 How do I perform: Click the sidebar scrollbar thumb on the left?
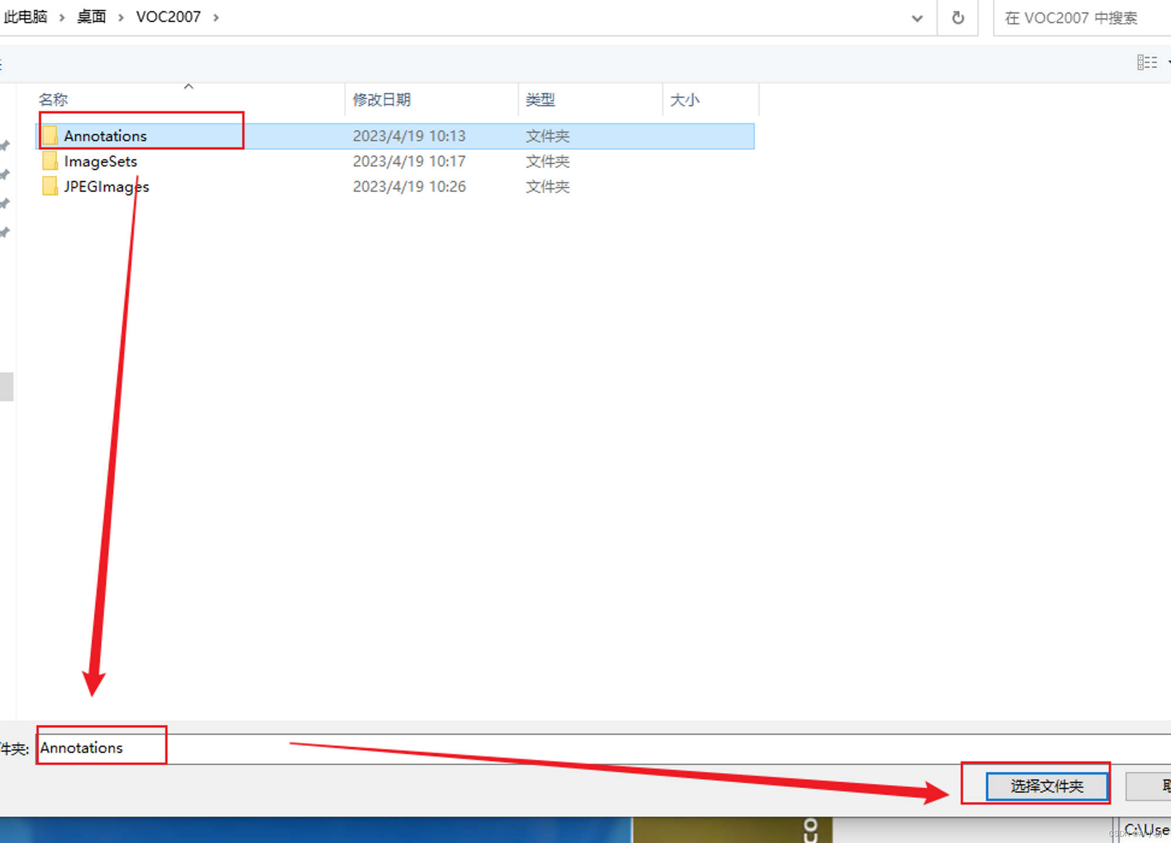click(6, 387)
